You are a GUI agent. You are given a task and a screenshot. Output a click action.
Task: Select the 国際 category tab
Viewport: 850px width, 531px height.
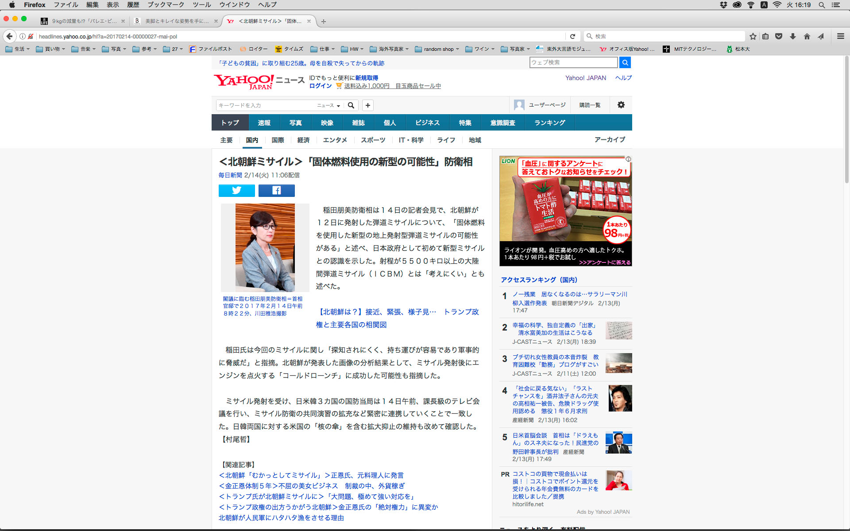(x=278, y=140)
